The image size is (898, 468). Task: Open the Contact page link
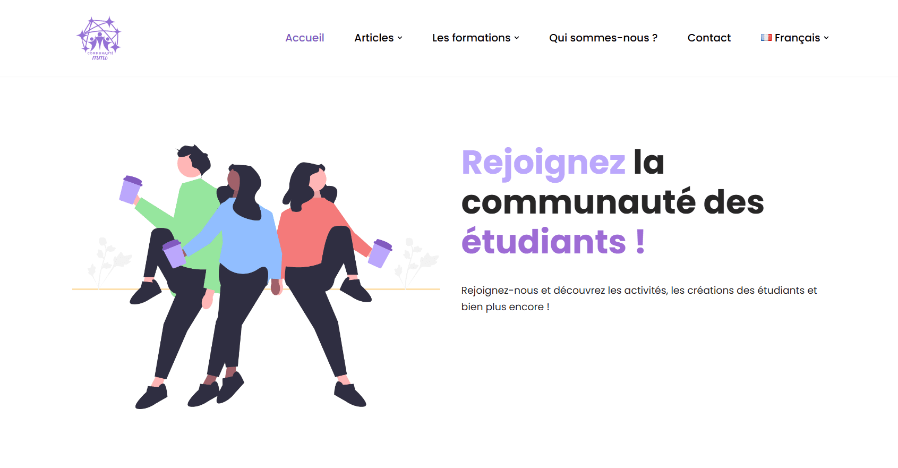coord(709,38)
